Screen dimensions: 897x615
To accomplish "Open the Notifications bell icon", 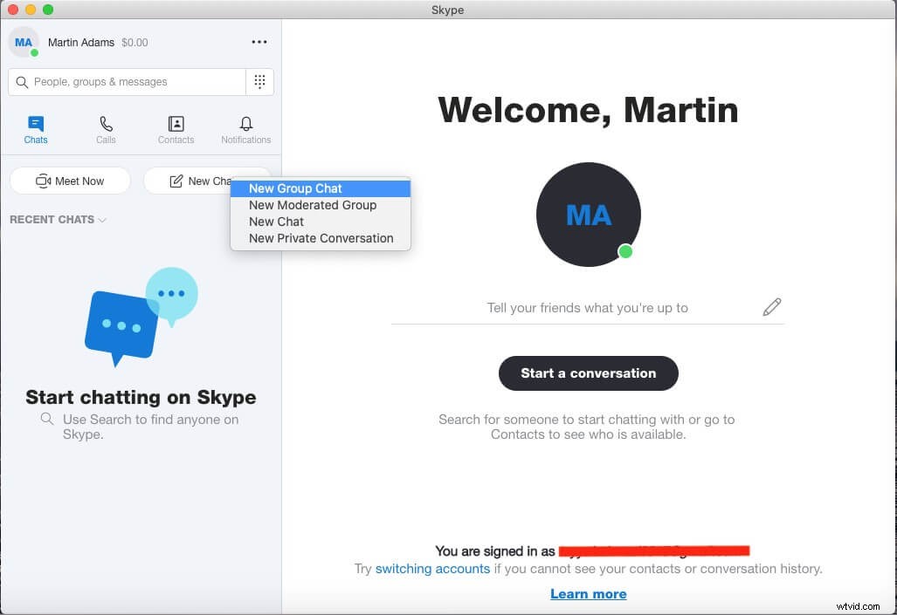I will 245,124.
